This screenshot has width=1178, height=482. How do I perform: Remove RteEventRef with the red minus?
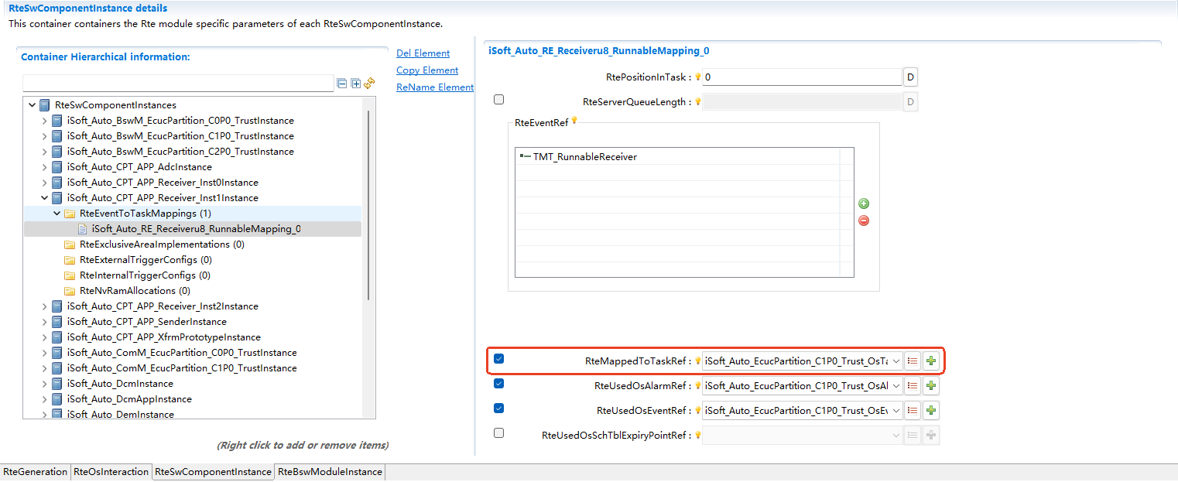pyautogui.click(x=864, y=220)
